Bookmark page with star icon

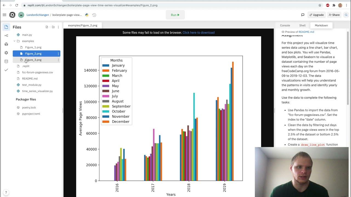point(320,5)
